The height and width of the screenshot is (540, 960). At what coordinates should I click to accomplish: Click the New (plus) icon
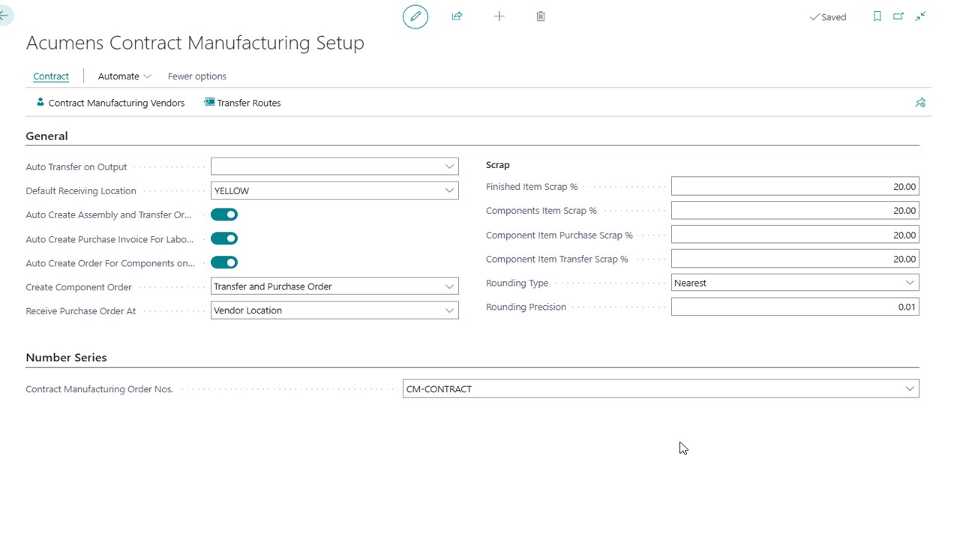(x=499, y=16)
